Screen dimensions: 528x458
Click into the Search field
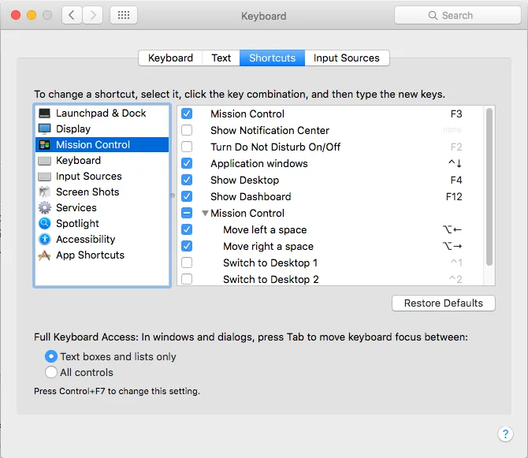458,16
